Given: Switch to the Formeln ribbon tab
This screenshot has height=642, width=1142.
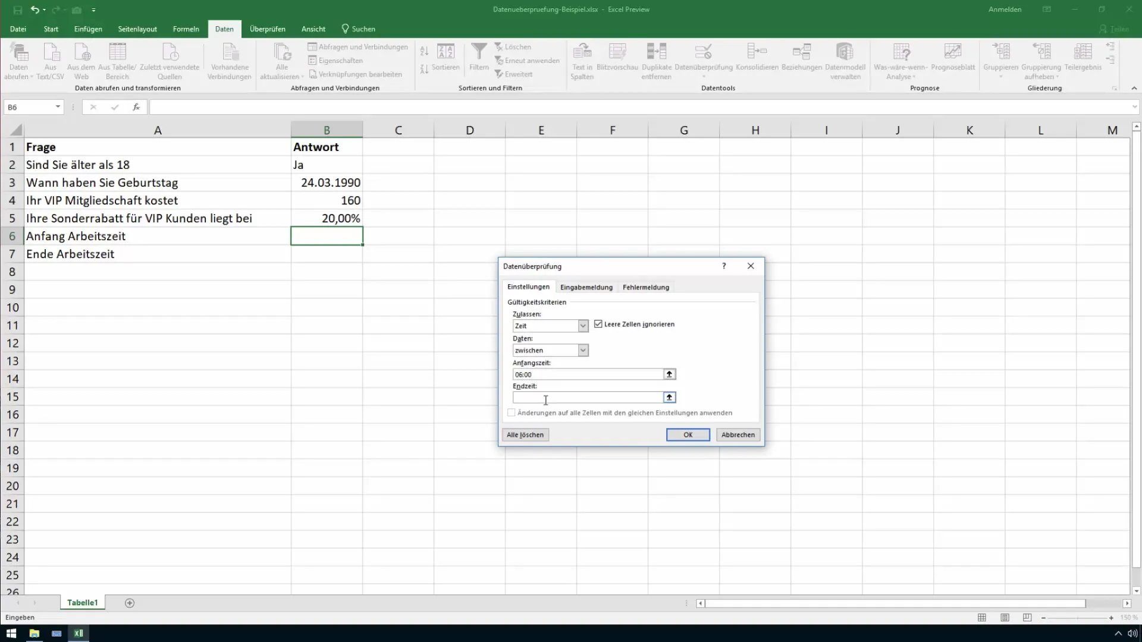Looking at the screenshot, I should pyautogui.click(x=186, y=29).
